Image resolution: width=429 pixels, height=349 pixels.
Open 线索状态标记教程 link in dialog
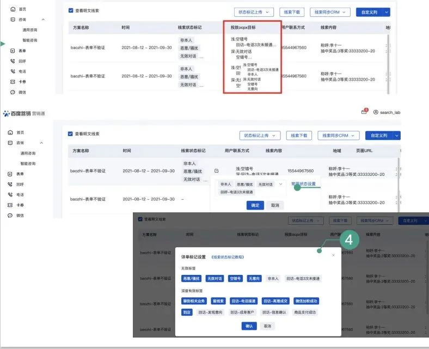coord(228,257)
